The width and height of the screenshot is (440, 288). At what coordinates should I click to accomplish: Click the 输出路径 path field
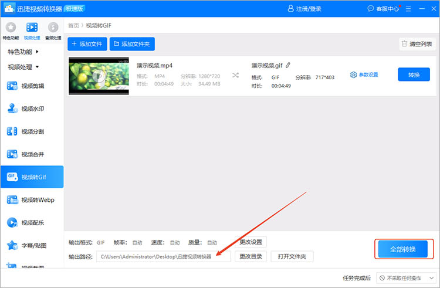(163, 256)
